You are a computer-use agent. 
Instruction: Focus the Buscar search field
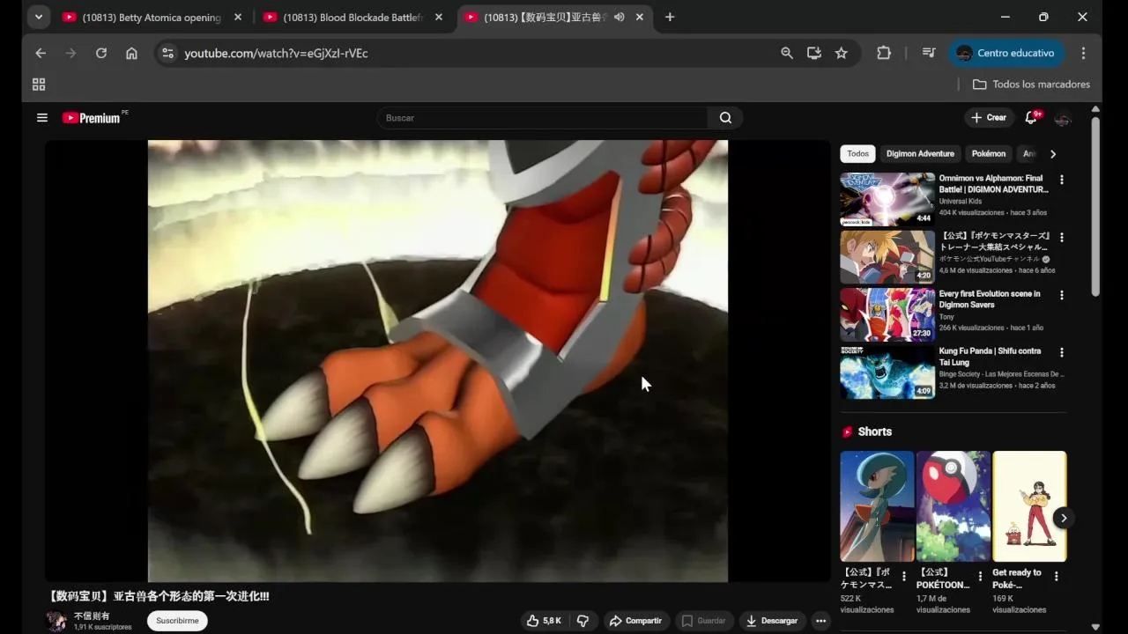coord(543,118)
